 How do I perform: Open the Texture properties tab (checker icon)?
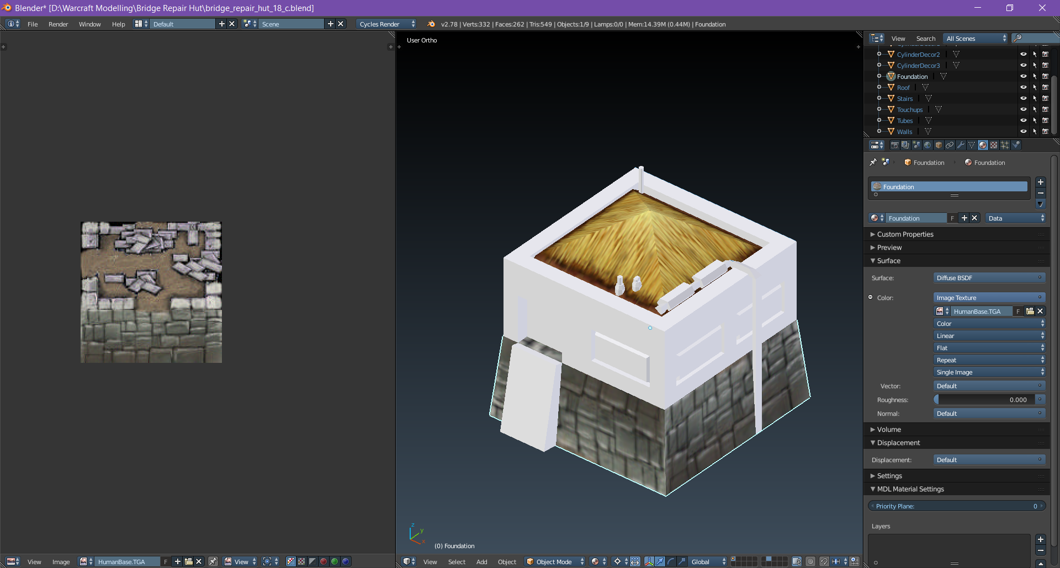[x=994, y=145]
